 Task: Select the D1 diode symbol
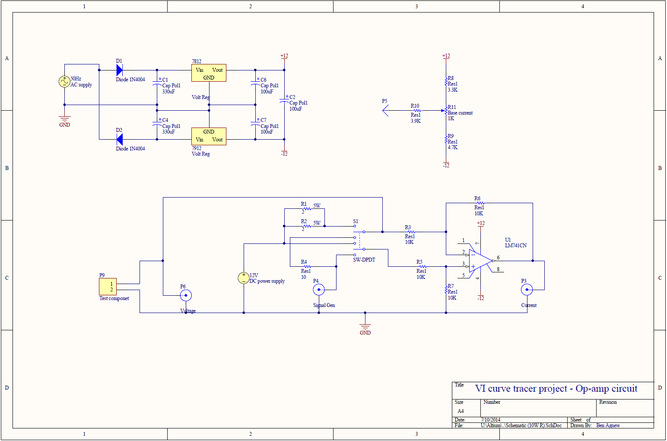tap(120, 70)
